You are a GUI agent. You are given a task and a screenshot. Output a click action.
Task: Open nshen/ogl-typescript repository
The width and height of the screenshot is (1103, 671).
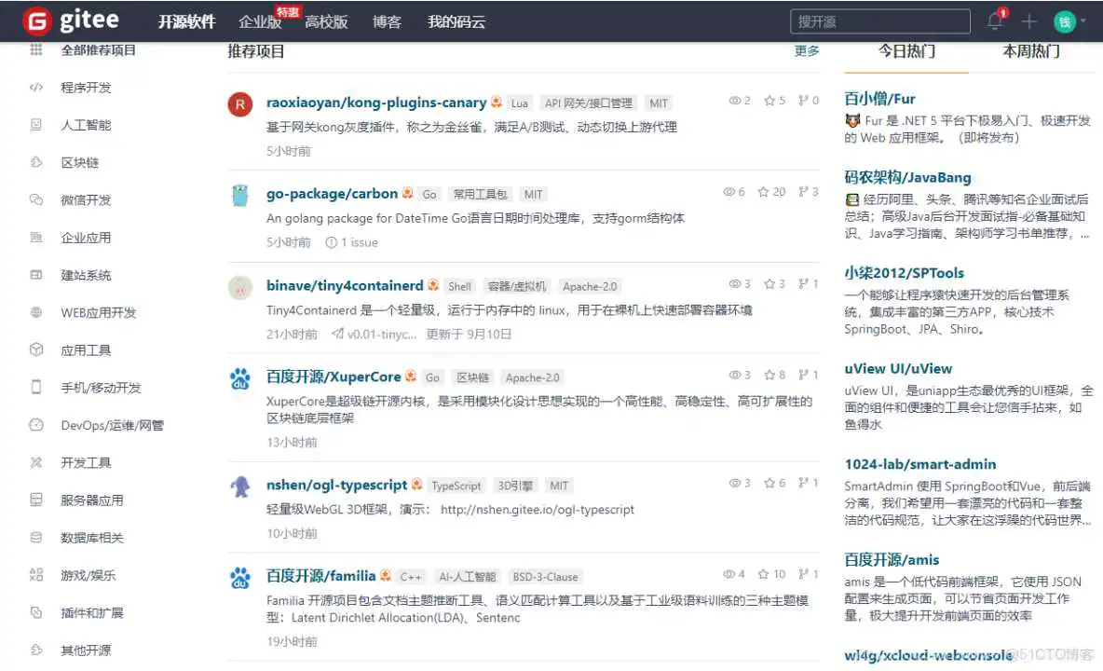click(337, 485)
